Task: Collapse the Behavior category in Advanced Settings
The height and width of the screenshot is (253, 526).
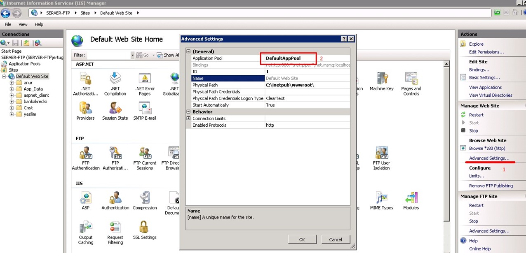Action: pos(188,111)
